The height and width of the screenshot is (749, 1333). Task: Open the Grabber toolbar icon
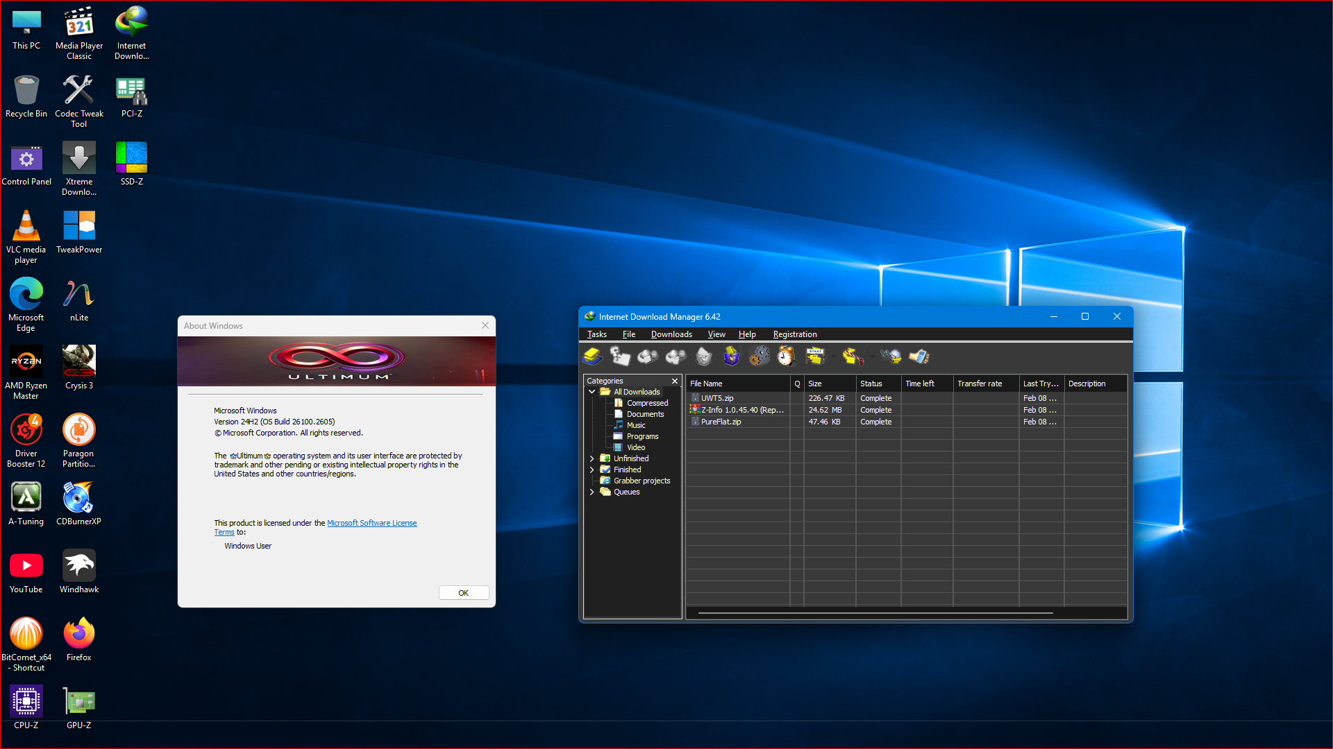pos(891,356)
